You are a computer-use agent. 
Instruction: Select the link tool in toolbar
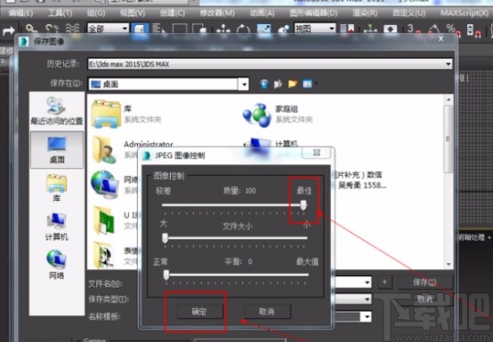point(31,29)
